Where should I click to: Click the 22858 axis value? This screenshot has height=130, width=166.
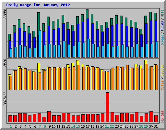click(x=5, y=14)
